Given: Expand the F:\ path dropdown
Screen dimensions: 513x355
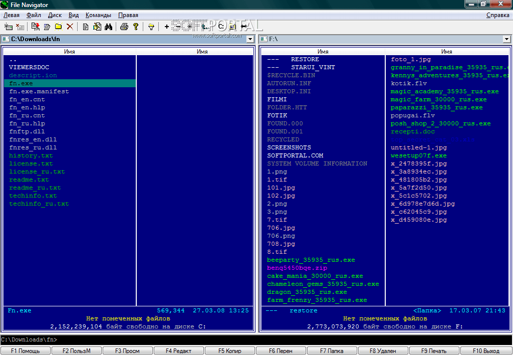Looking at the screenshot, I should click(506, 39).
